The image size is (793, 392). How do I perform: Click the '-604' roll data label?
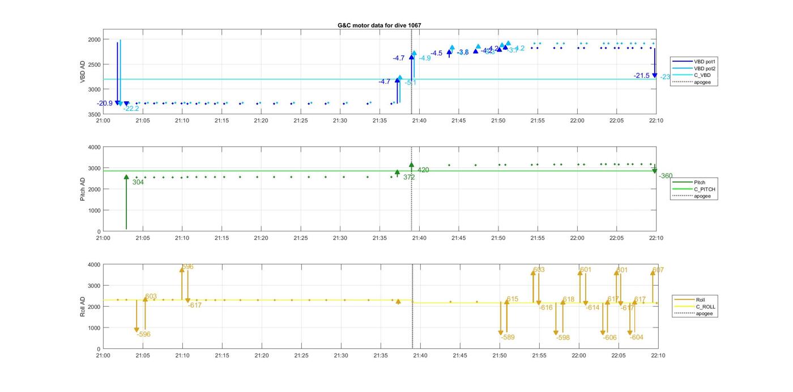pyautogui.click(x=637, y=337)
